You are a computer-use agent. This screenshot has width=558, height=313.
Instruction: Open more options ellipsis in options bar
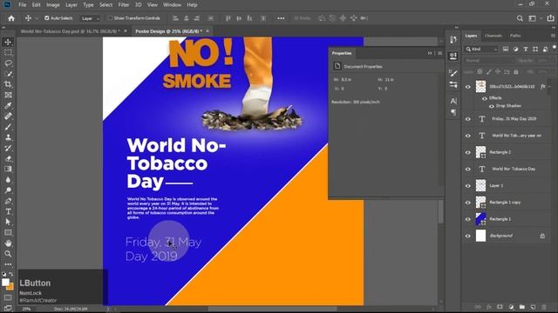tap(281, 18)
